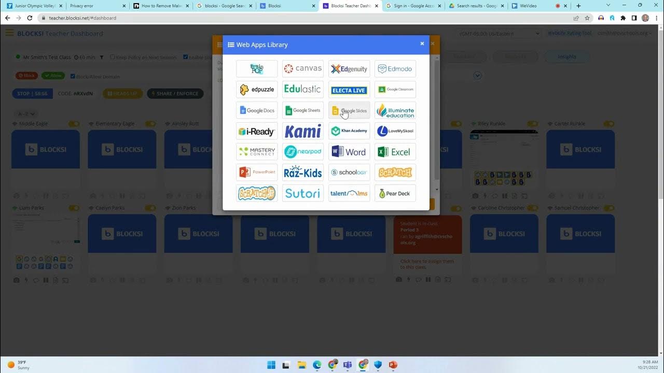Toggle Samuel Christopher's student switch
Viewport: 664px width, 373px height.
(x=609, y=208)
